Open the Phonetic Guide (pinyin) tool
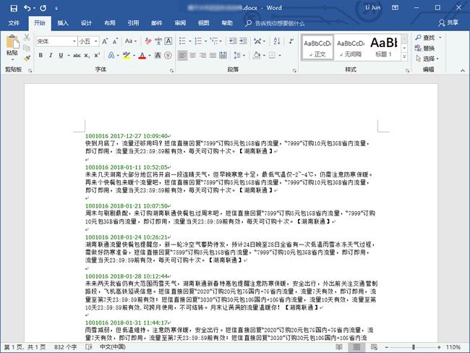 [x=158, y=41]
